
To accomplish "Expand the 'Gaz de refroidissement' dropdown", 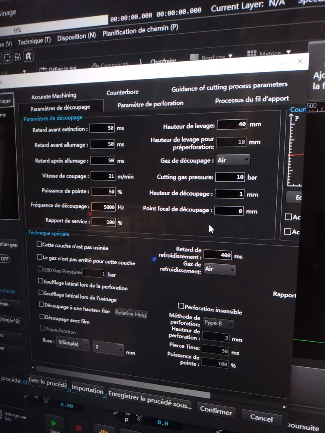I will 219,269.
